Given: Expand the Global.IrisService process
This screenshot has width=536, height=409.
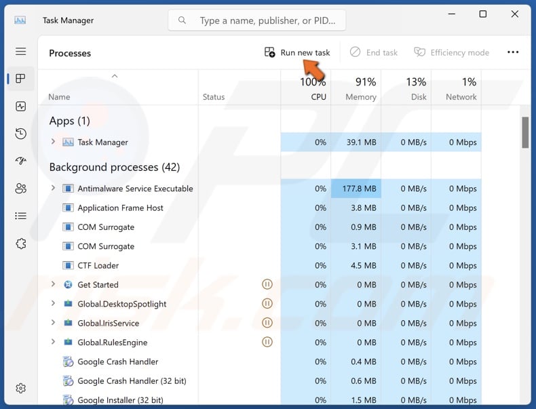Looking at the screenshot, I should tap(53, 322).
